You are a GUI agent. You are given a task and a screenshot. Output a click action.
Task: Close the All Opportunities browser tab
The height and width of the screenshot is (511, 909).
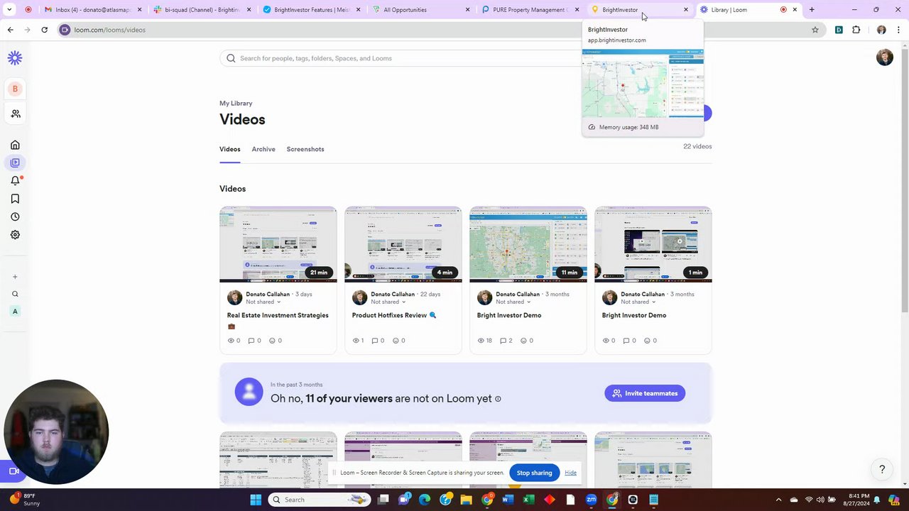click(467, 10)
